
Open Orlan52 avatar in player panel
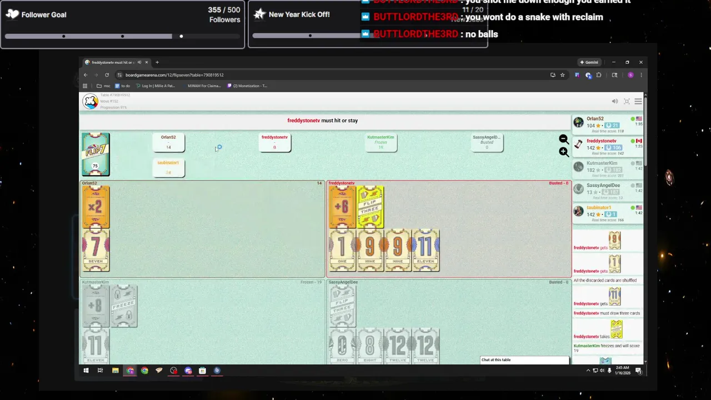coord(579,122)
